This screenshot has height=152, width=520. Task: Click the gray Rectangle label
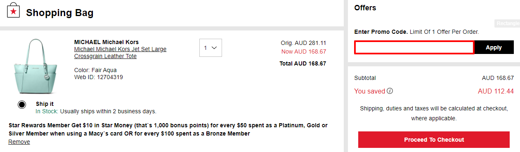click(x=507, y=23)
